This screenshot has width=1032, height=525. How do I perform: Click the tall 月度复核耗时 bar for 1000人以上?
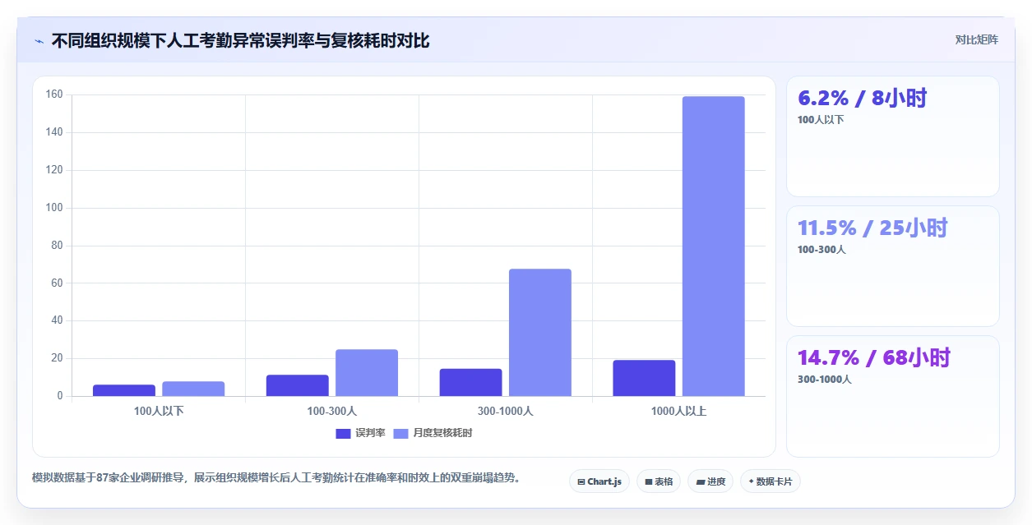tap(714, 246)
